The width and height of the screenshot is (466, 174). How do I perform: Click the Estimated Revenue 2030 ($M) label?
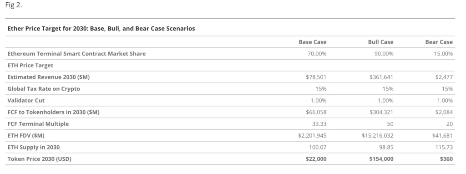coord(48,77)
